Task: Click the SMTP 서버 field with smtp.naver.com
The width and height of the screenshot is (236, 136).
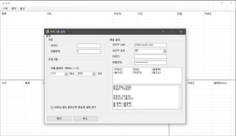Action: pos(150,45)
